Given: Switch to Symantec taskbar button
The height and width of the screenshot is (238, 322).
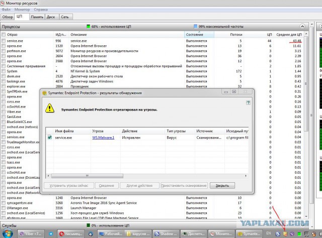Looking at the screenshot, I should click(x=249, y=233).
